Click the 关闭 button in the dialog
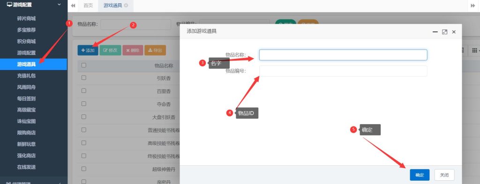Viewport: 480px width, 184px height. 444,175
